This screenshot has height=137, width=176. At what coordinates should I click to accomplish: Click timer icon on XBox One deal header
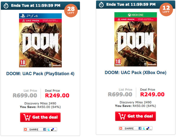pos(101,4)
